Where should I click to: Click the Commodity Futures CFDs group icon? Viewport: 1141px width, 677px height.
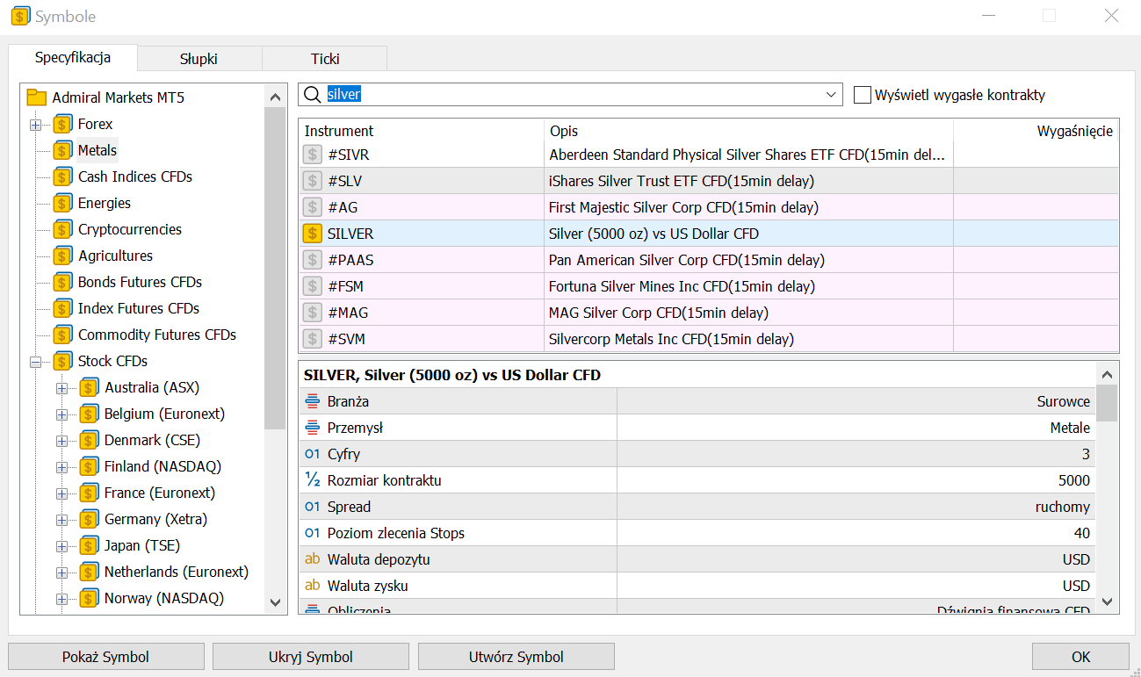62,335
